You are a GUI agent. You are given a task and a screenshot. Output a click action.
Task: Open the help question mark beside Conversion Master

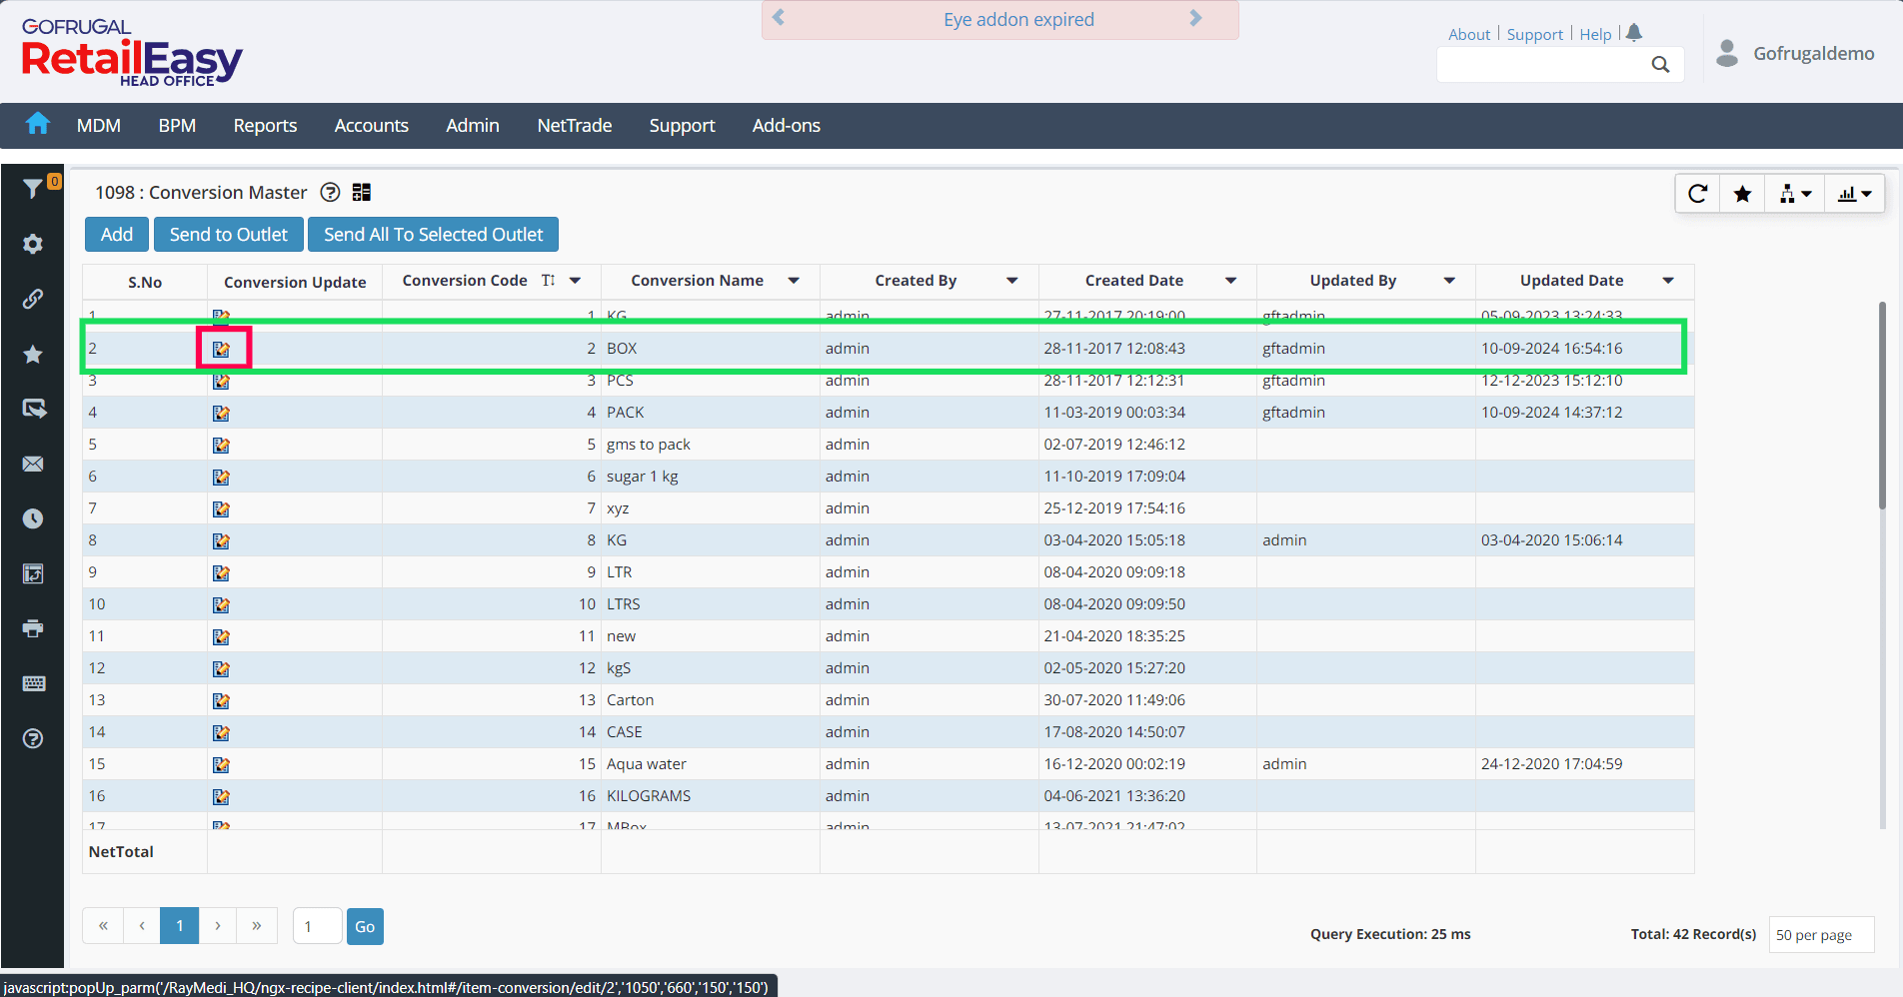tap(330, 193)
